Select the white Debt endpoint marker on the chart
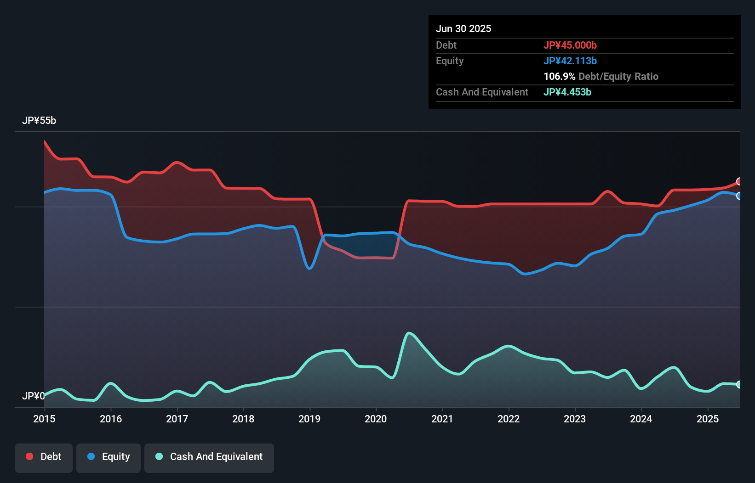The width and height of the screenshot is (755, 483). tap(739, 182)
